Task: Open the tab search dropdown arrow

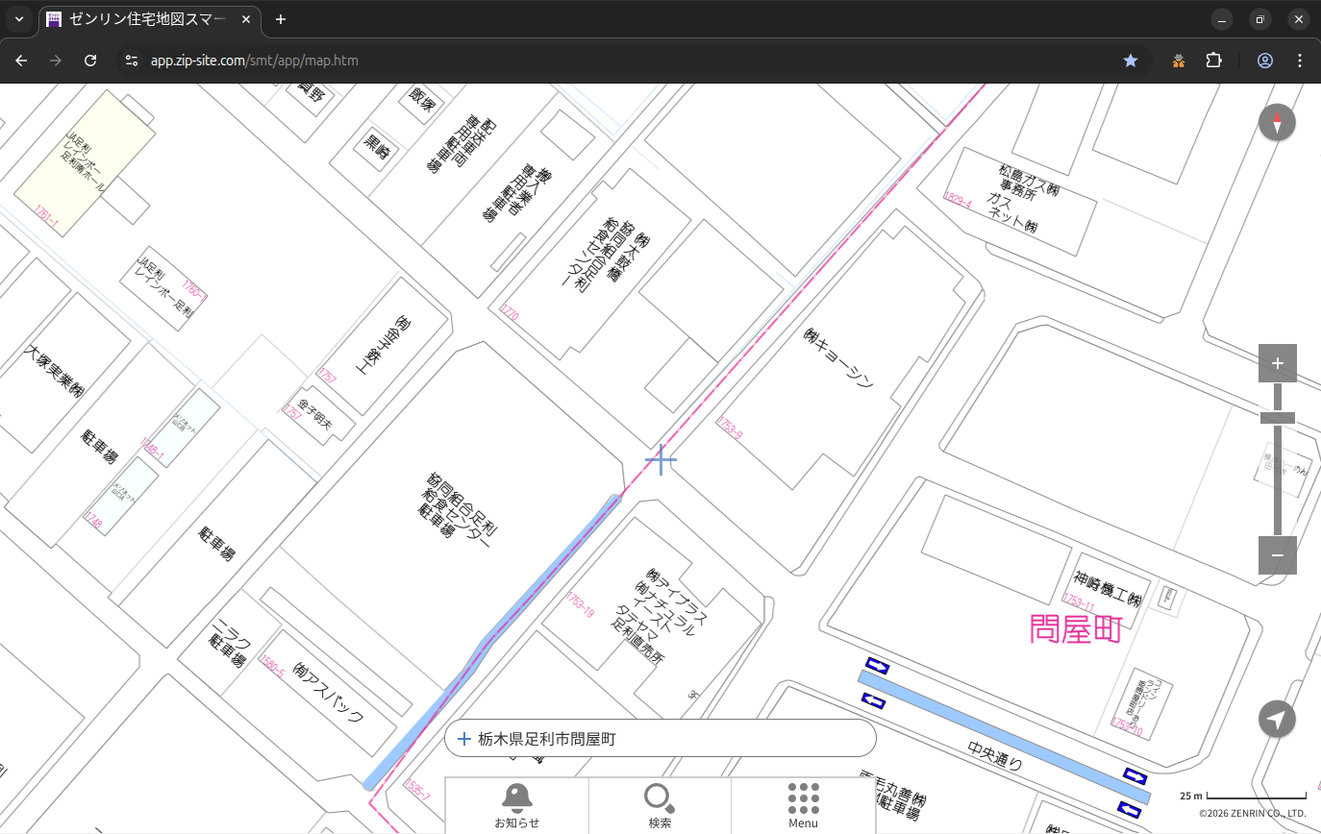Action: 18,19
